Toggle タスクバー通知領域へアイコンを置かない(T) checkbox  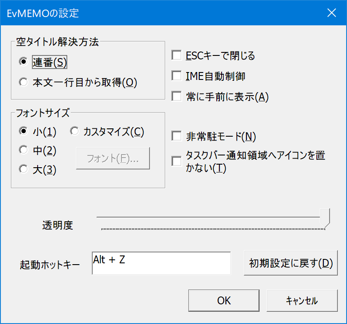point(177,162)
